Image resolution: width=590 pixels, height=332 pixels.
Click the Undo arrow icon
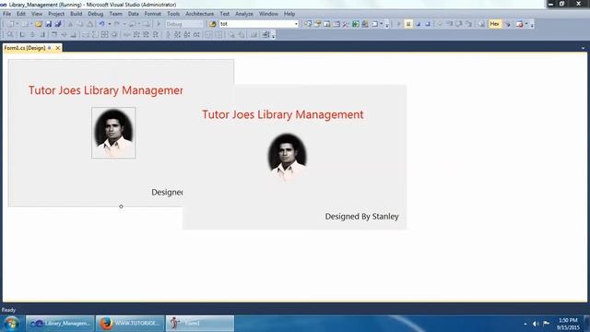click(101, 24)
